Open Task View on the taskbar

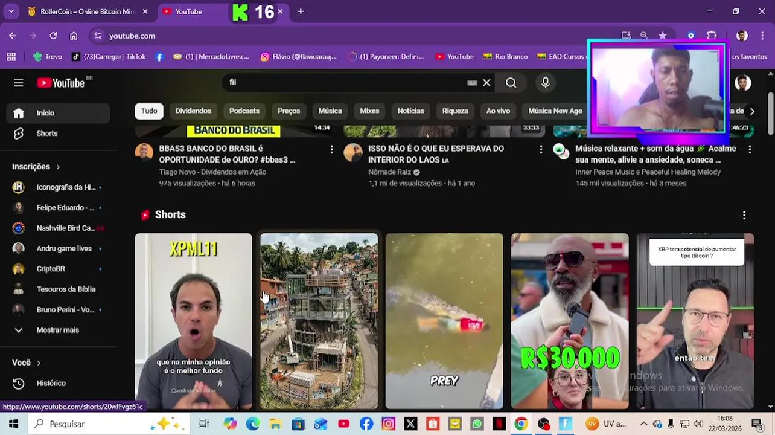tap(204, 424)
